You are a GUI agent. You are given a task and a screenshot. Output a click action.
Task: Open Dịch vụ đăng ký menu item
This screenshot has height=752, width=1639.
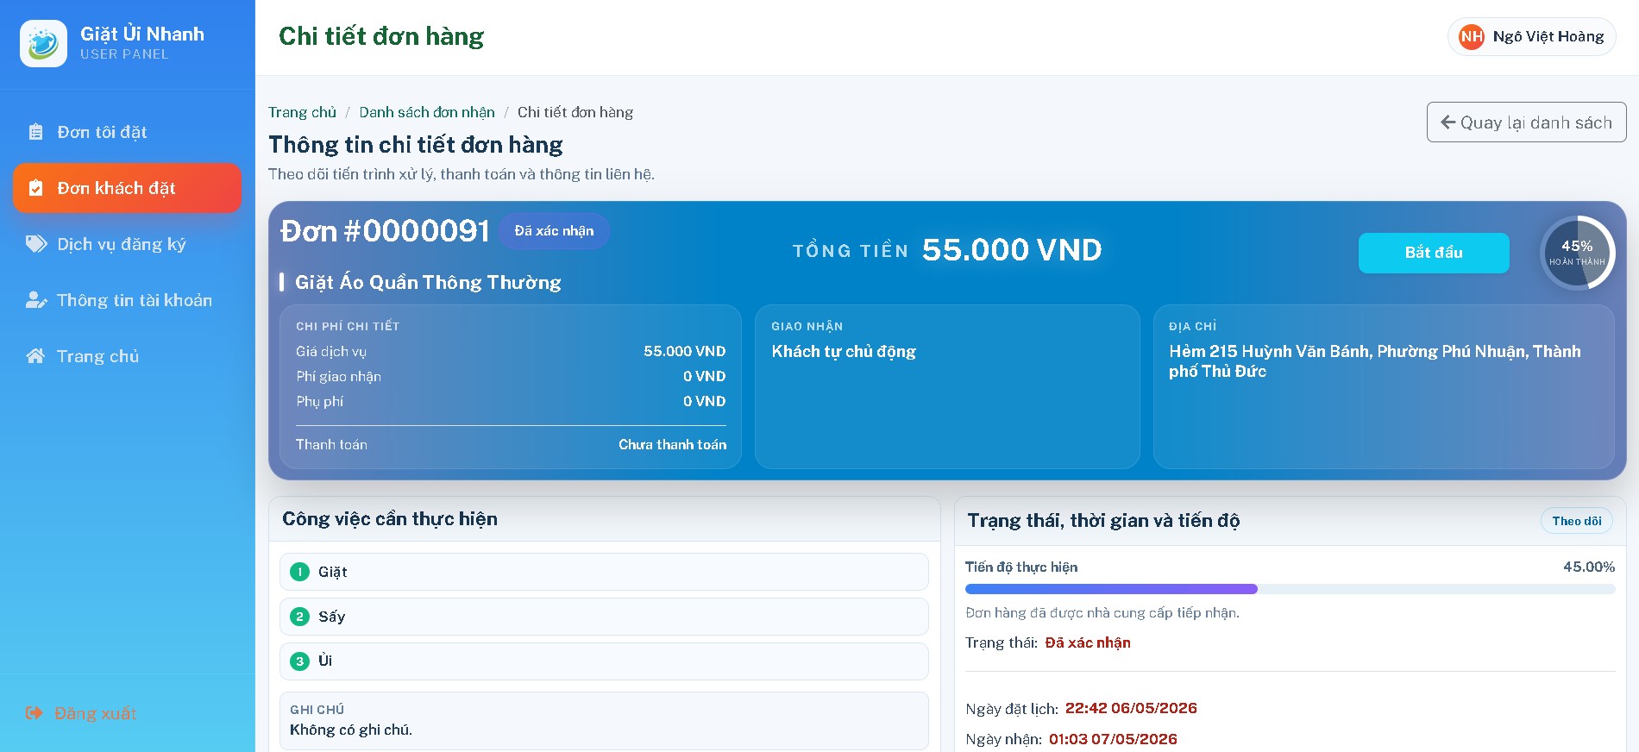(127, 244)
